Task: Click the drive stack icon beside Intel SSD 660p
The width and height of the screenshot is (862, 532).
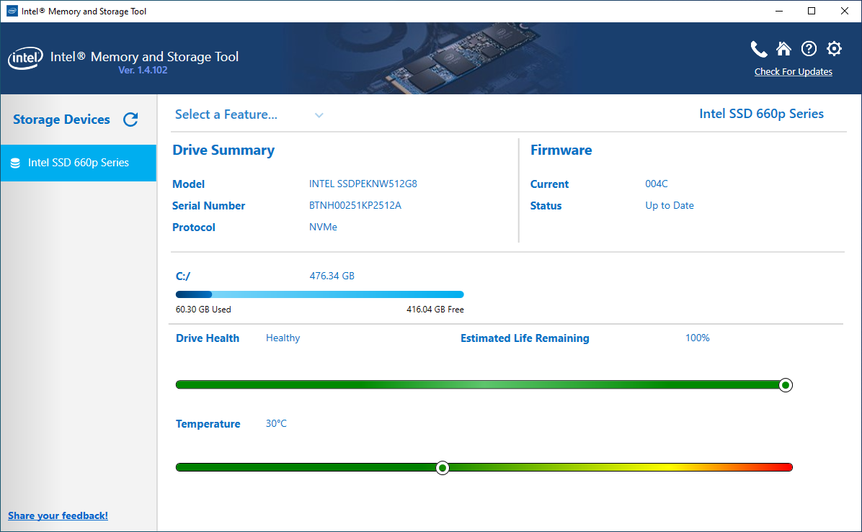Action: 15,163
